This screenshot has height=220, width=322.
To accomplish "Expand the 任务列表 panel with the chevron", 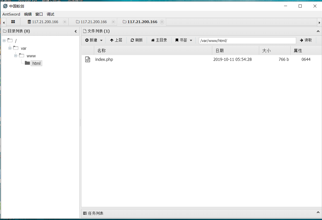I will tap(318, 213).
